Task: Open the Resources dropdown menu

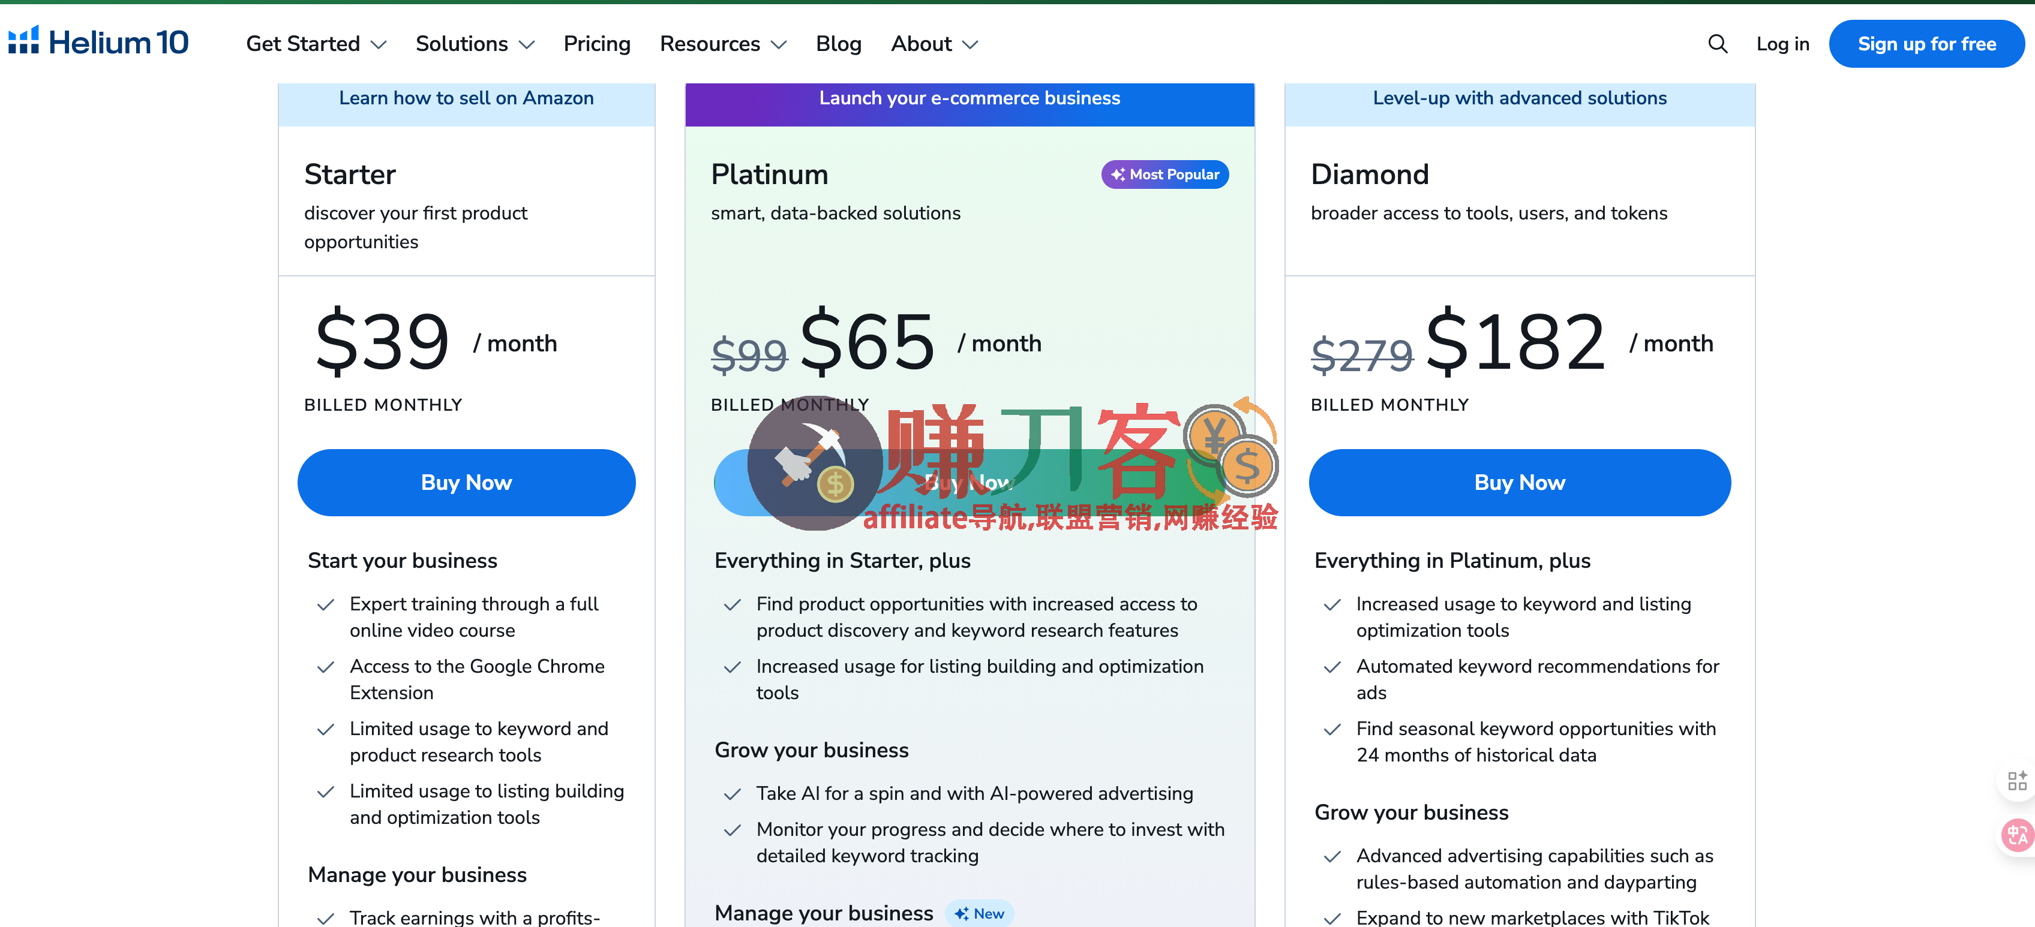Action: click(x=723, y=44)
